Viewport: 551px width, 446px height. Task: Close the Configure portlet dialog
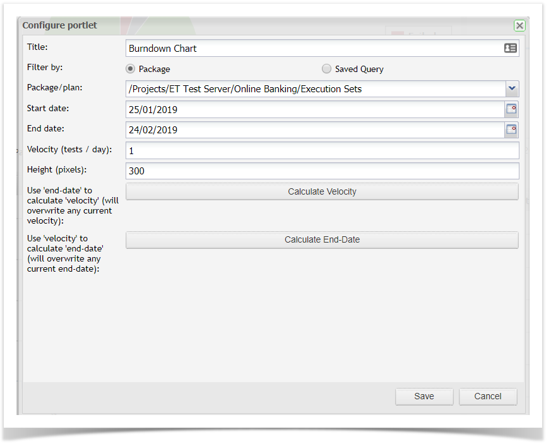pos(519,25)
